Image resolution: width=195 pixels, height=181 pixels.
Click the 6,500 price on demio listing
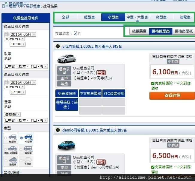(x=161, y=156)
